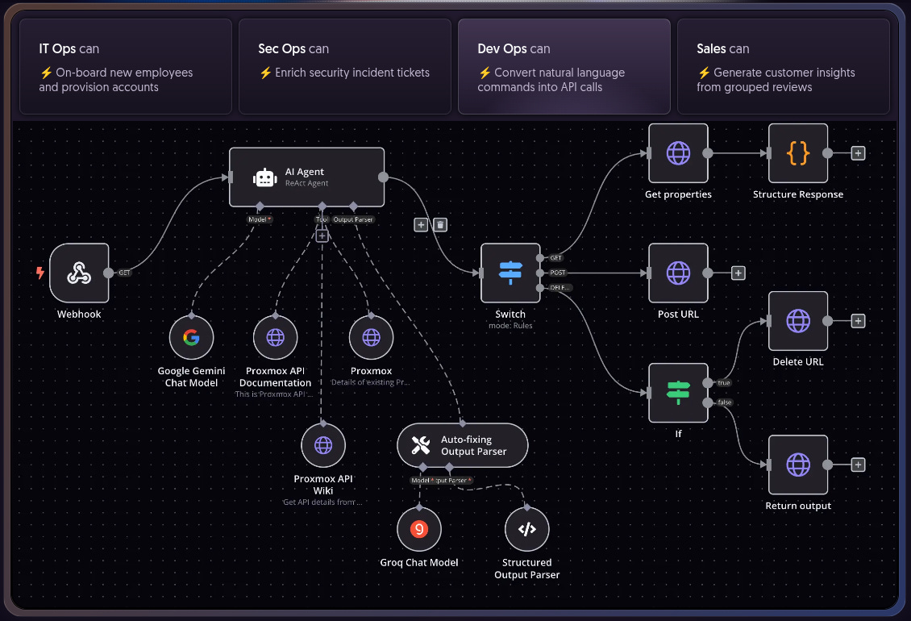Add node after Structure Response
The image size is (911, 621).
coord(858,153)
